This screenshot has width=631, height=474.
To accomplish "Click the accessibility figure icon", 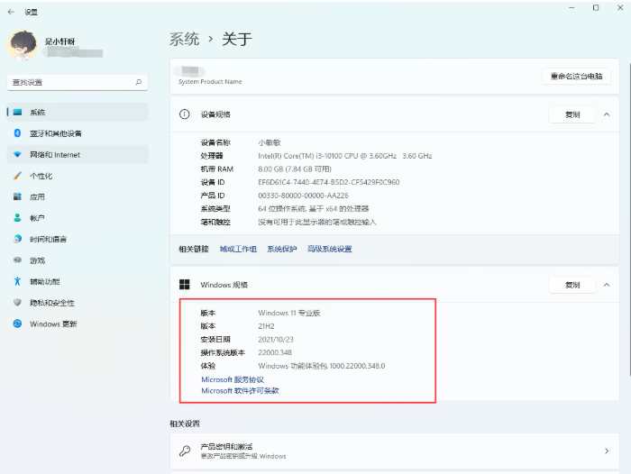I will pos(17,281).
